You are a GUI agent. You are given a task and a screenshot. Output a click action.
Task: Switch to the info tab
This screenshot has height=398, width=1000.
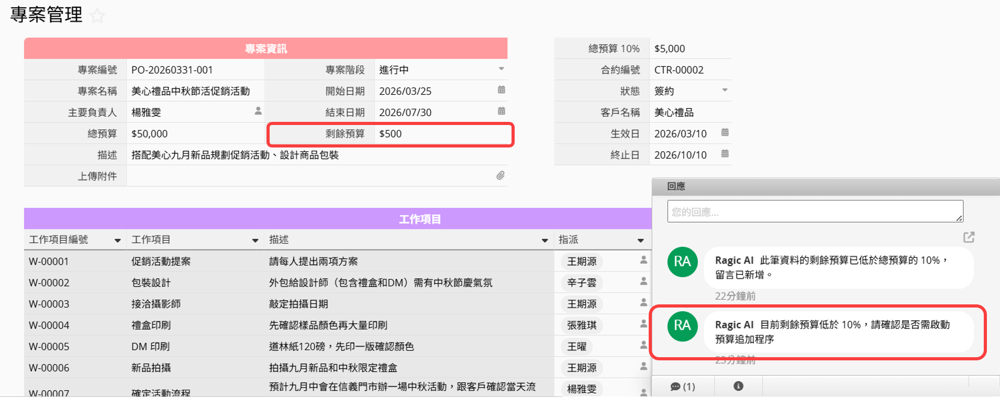[738, 386]
